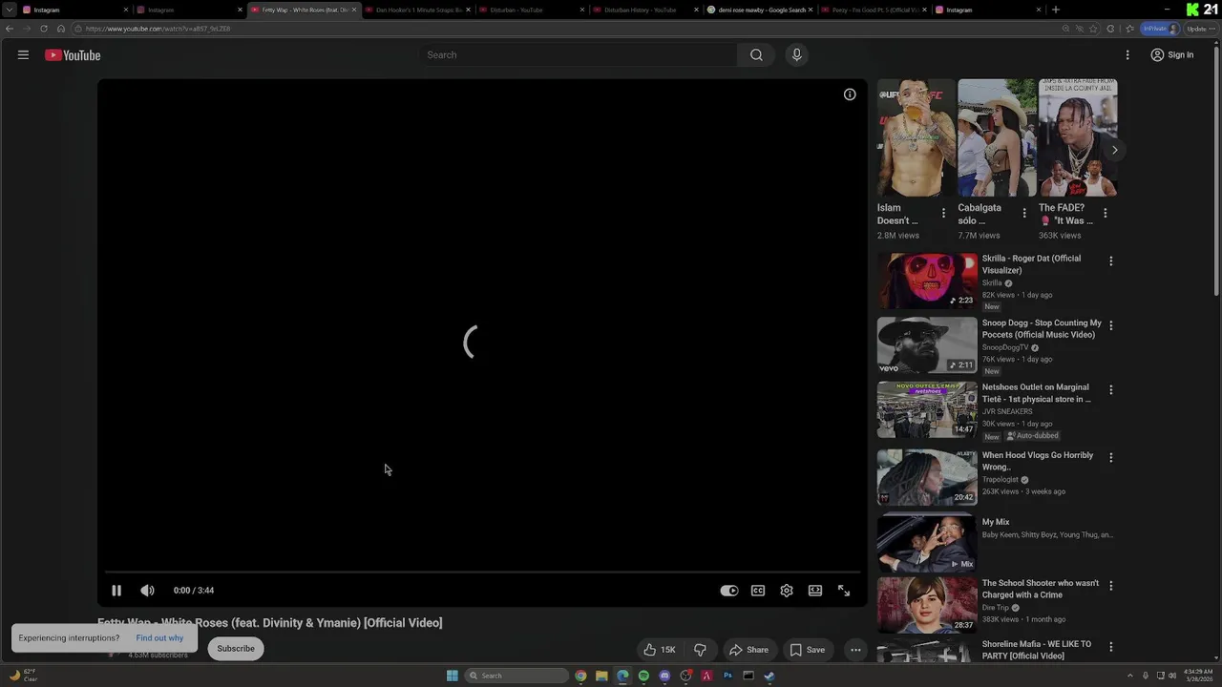Show video info card icon

coord(850,94)
